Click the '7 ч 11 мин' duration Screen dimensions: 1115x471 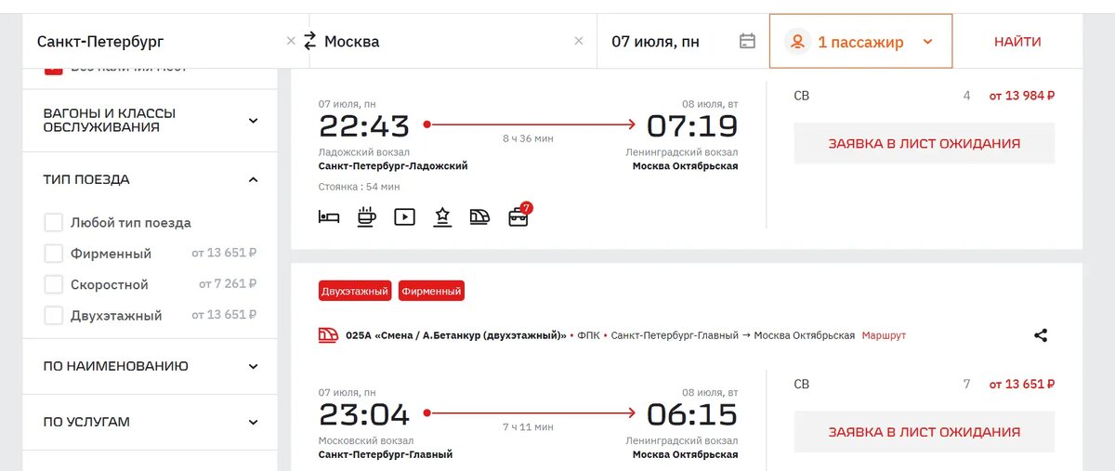[x=528, y=427]
